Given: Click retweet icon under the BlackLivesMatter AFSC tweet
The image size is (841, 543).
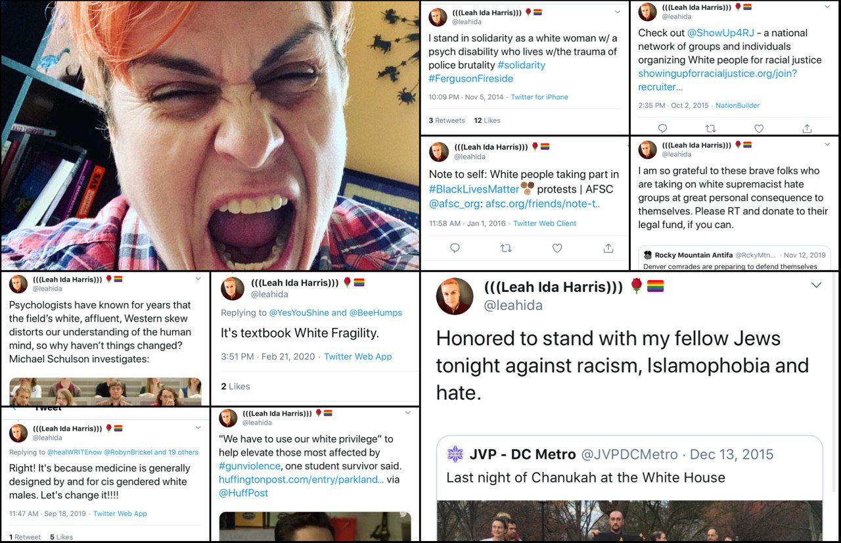Looking at the screenshot, I should click(506, 248).
